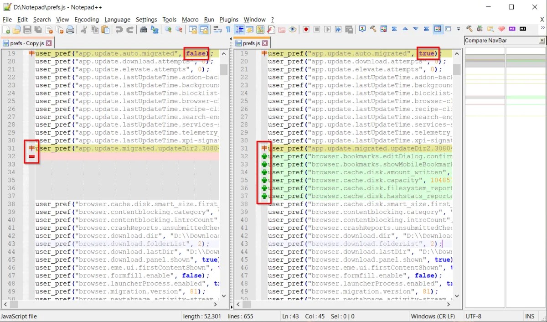The height and width of the screenshot is (322, 547).
Task: Open the navigation dropdown arrow on the toolbar
Action: coord(458,29)
